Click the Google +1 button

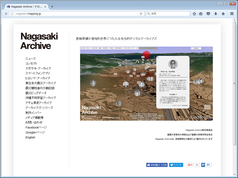[x=190, y=165]
